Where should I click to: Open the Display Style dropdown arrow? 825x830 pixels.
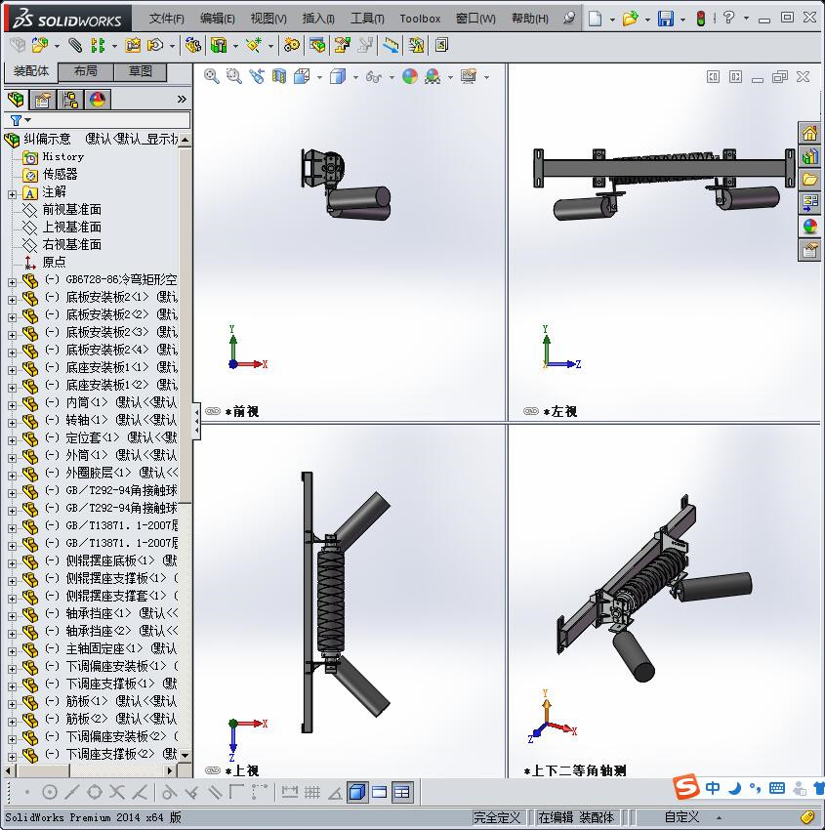click(355, 77)
